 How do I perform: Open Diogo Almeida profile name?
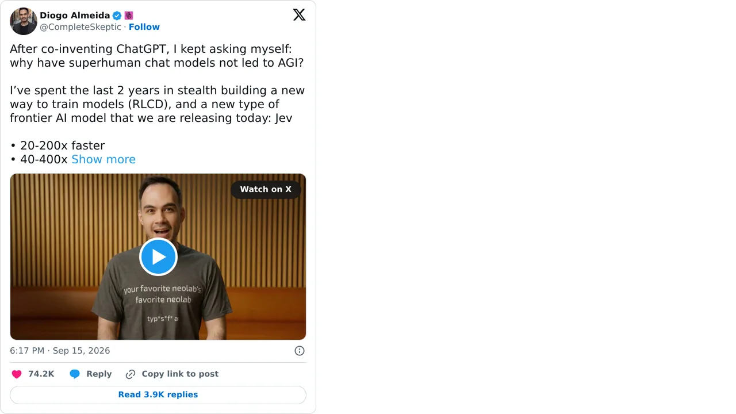(x=75, y=16)
